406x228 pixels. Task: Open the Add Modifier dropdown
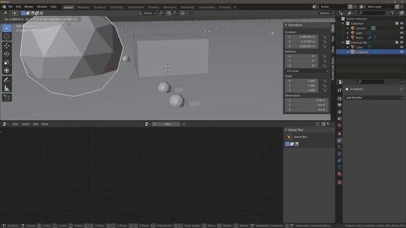374,98
